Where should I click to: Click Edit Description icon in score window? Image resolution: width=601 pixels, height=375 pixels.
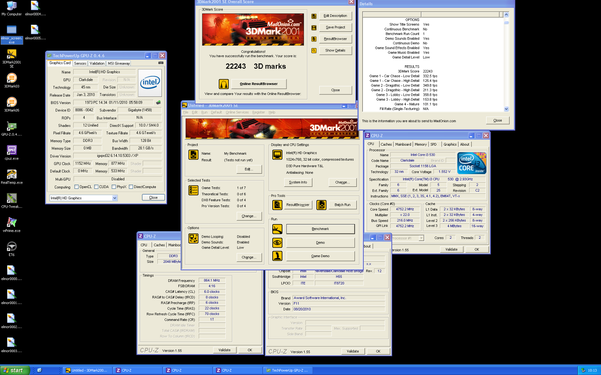(x=314, y=16)
